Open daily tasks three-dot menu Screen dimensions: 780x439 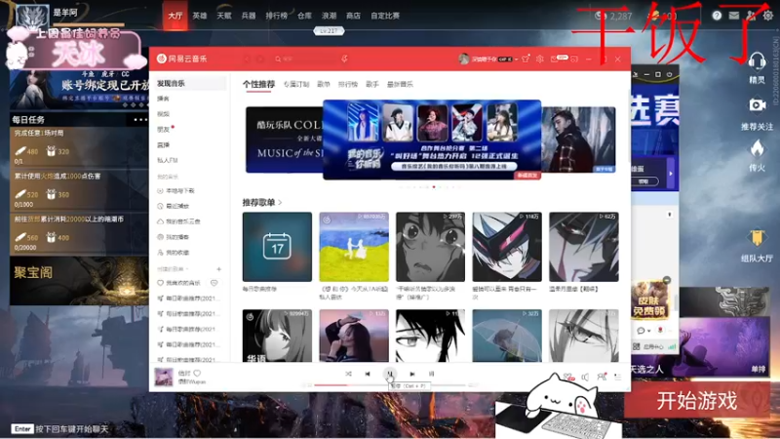coord(140,119)
